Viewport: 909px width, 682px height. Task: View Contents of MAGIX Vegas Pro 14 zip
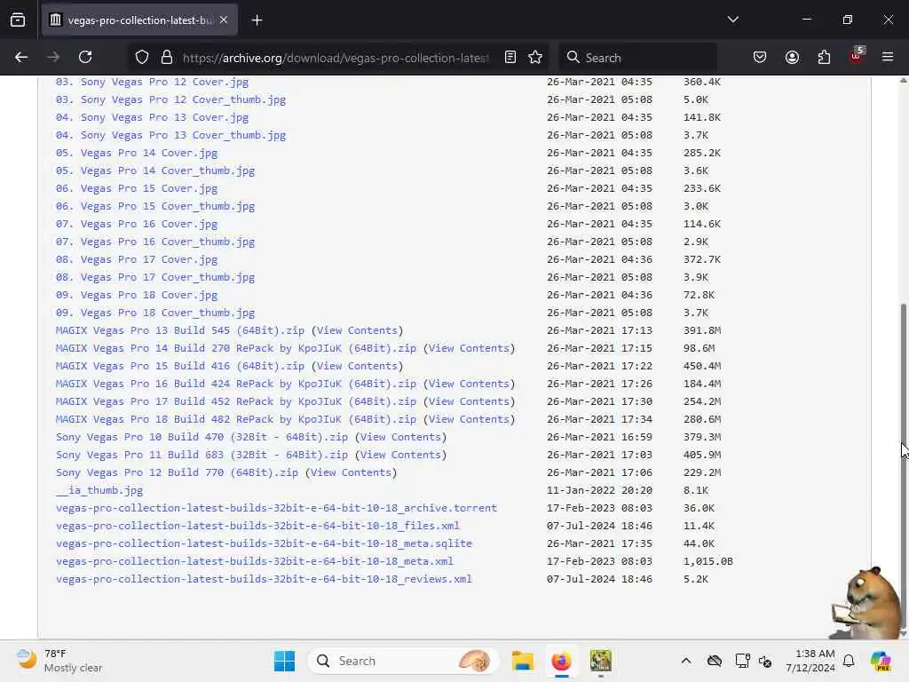pos(469,348)
